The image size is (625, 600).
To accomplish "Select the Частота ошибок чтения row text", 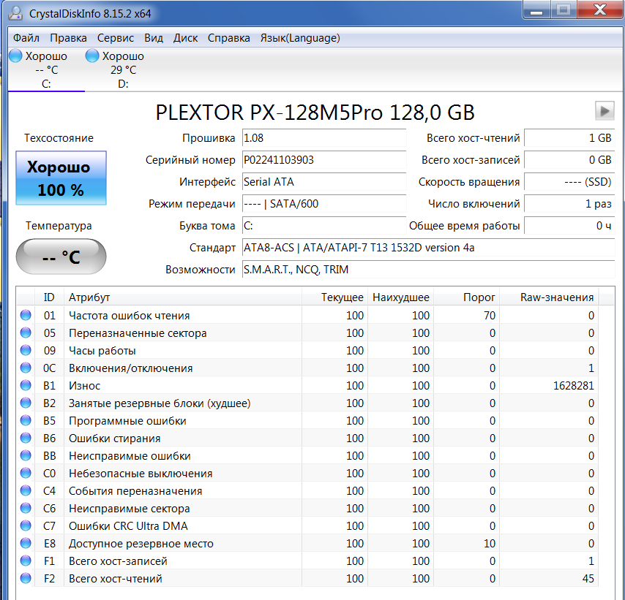I will coord(129,315).
